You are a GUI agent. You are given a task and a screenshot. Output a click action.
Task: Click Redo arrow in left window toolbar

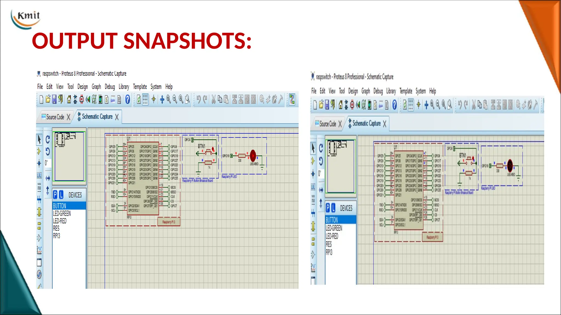pyautogui.click(x=205, y=100)
